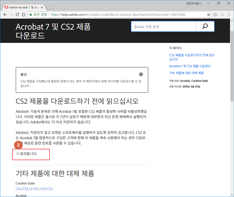Click the 이 페이지 sidebar heading

click(x=175, y=48)
